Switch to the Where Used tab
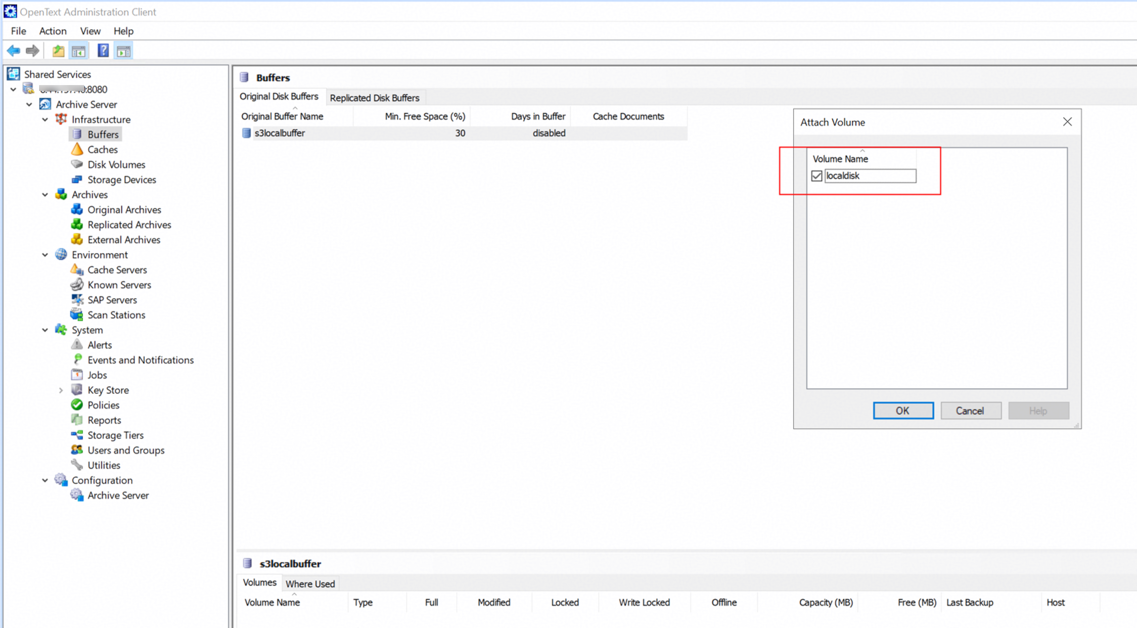Image resolution: width=1137 pixels, height=628 pixels. tap(310, 584)
